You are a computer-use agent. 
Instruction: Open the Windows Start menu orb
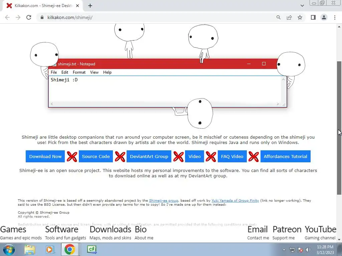(9, 249)
